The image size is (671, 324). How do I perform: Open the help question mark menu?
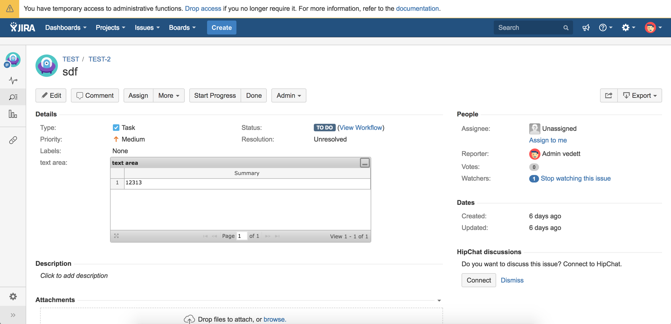coord(605,28)
